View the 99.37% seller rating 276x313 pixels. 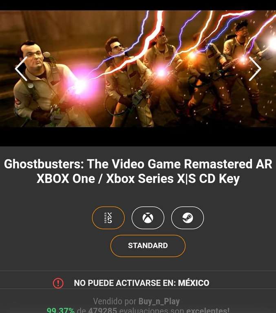tap(60, 311)
